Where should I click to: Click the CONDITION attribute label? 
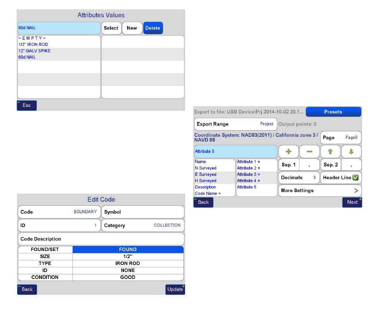[x=45, y=277]
